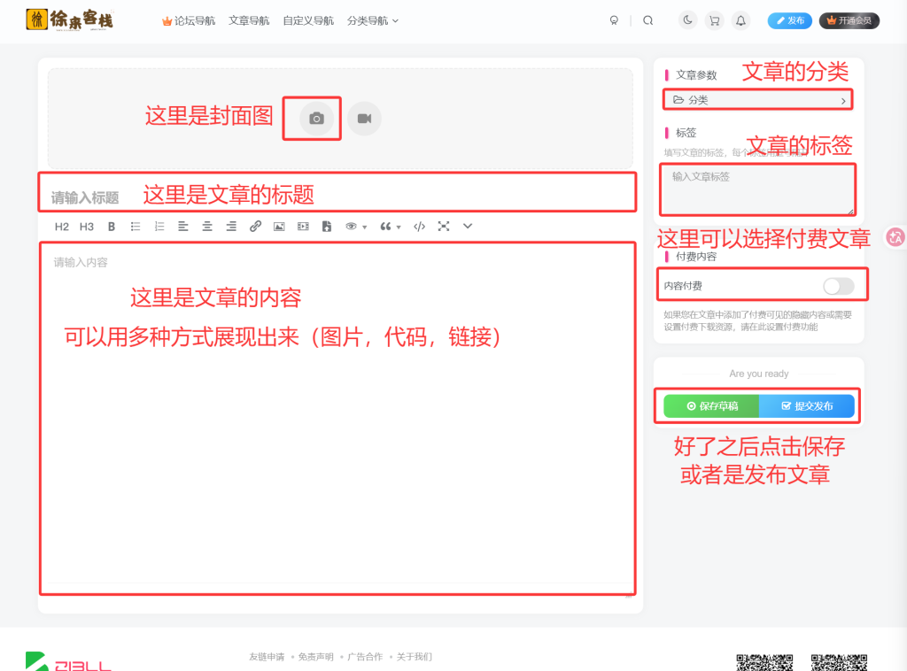Open the 论坛导航 menu item

pyautogui.click(x=189, y=21)
